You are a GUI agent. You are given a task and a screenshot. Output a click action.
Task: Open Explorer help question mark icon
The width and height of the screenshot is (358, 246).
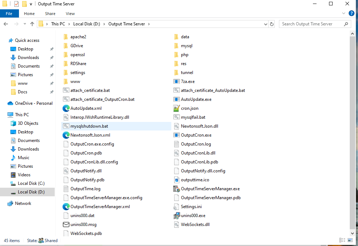tap(351, 14)
